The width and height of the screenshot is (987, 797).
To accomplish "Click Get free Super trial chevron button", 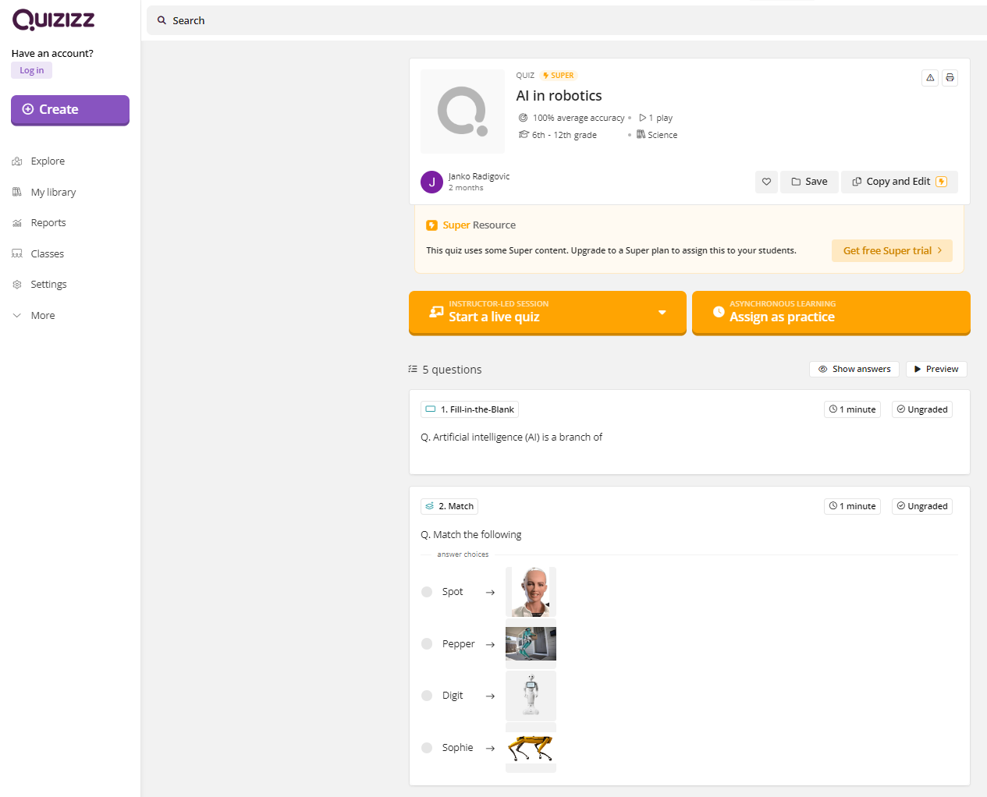I will 892,250.
